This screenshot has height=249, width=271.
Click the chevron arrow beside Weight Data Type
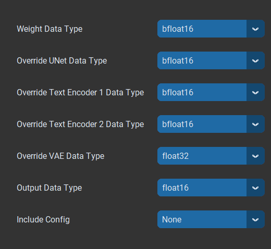point(255,29)
